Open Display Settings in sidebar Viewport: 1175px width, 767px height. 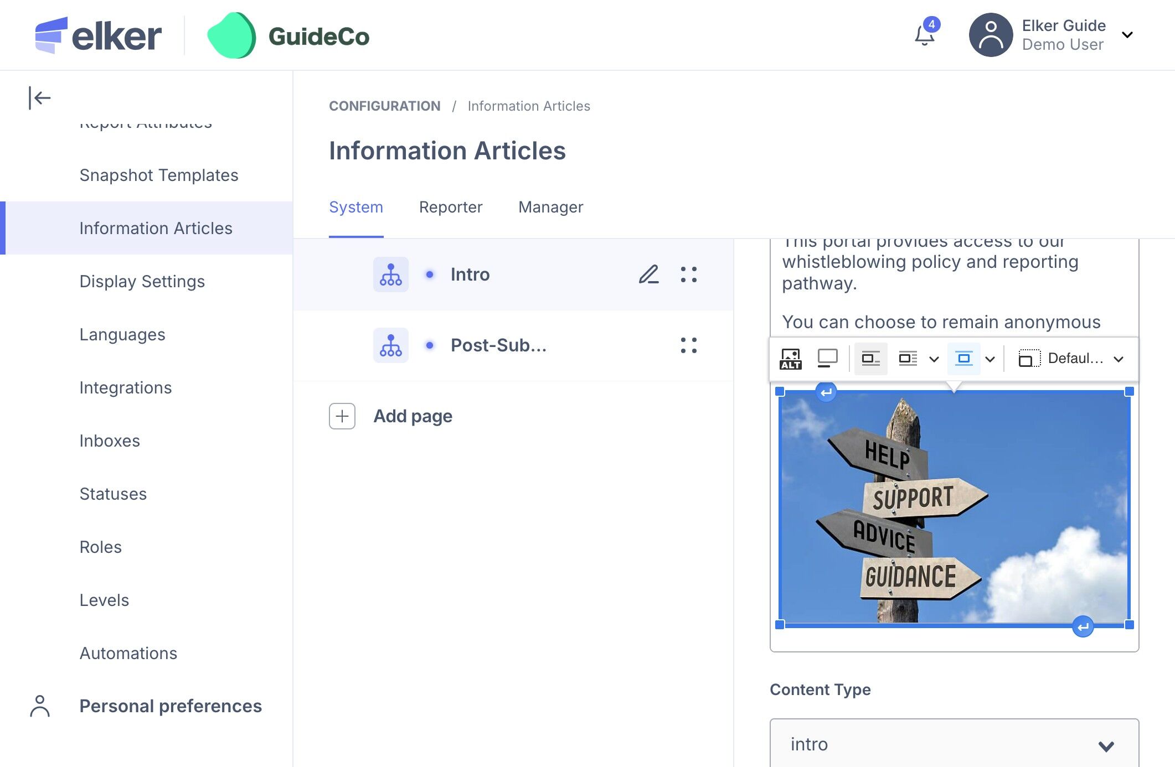coord(142,281)
